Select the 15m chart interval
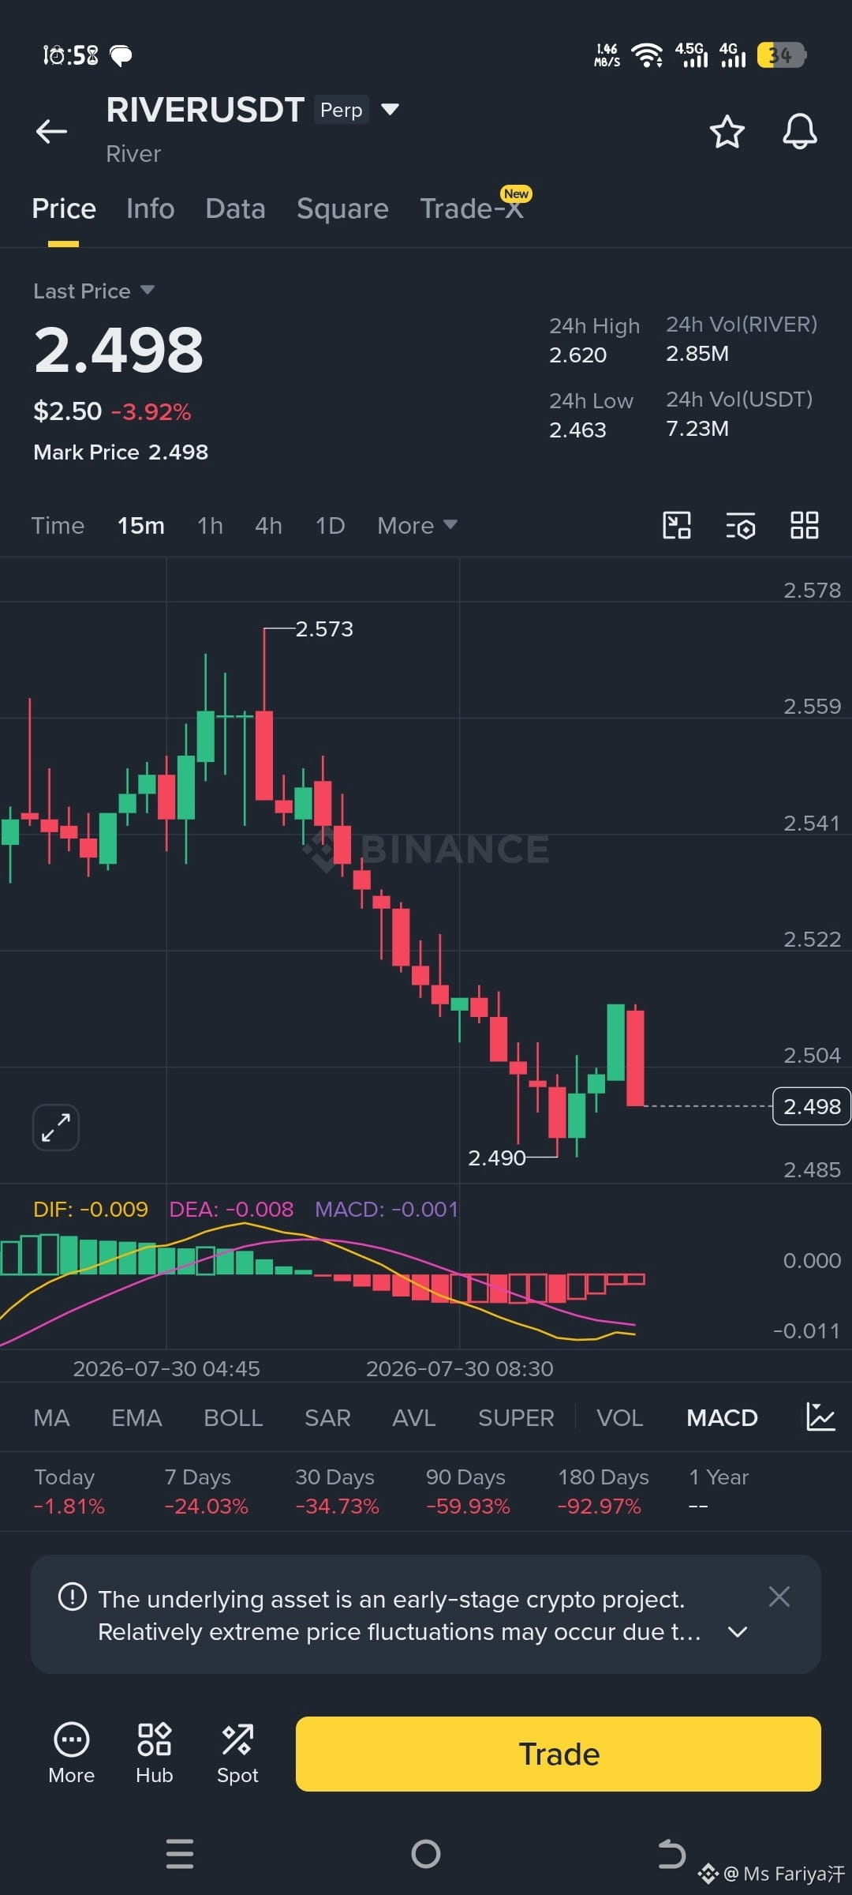The image size is (852, 1895). 141,526
